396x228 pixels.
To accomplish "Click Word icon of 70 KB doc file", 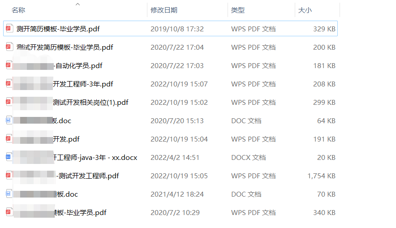I will (9, 194).
